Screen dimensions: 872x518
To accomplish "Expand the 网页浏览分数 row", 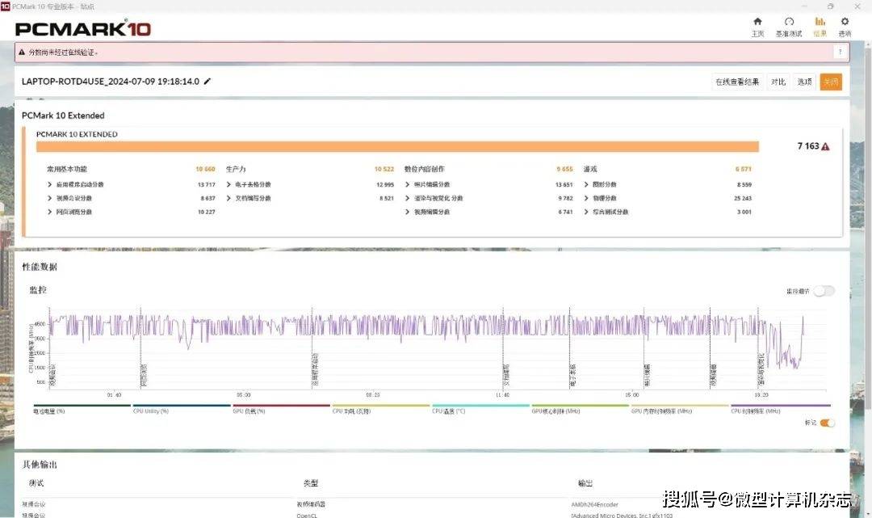I will point(49,212).
